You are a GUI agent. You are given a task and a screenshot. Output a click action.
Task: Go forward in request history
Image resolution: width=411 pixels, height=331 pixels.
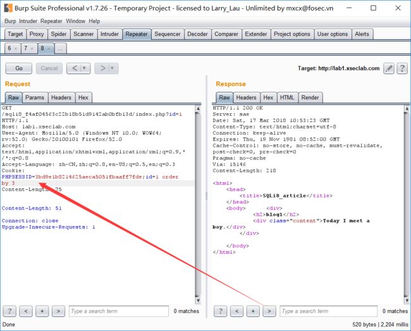[x=102, y=68]
